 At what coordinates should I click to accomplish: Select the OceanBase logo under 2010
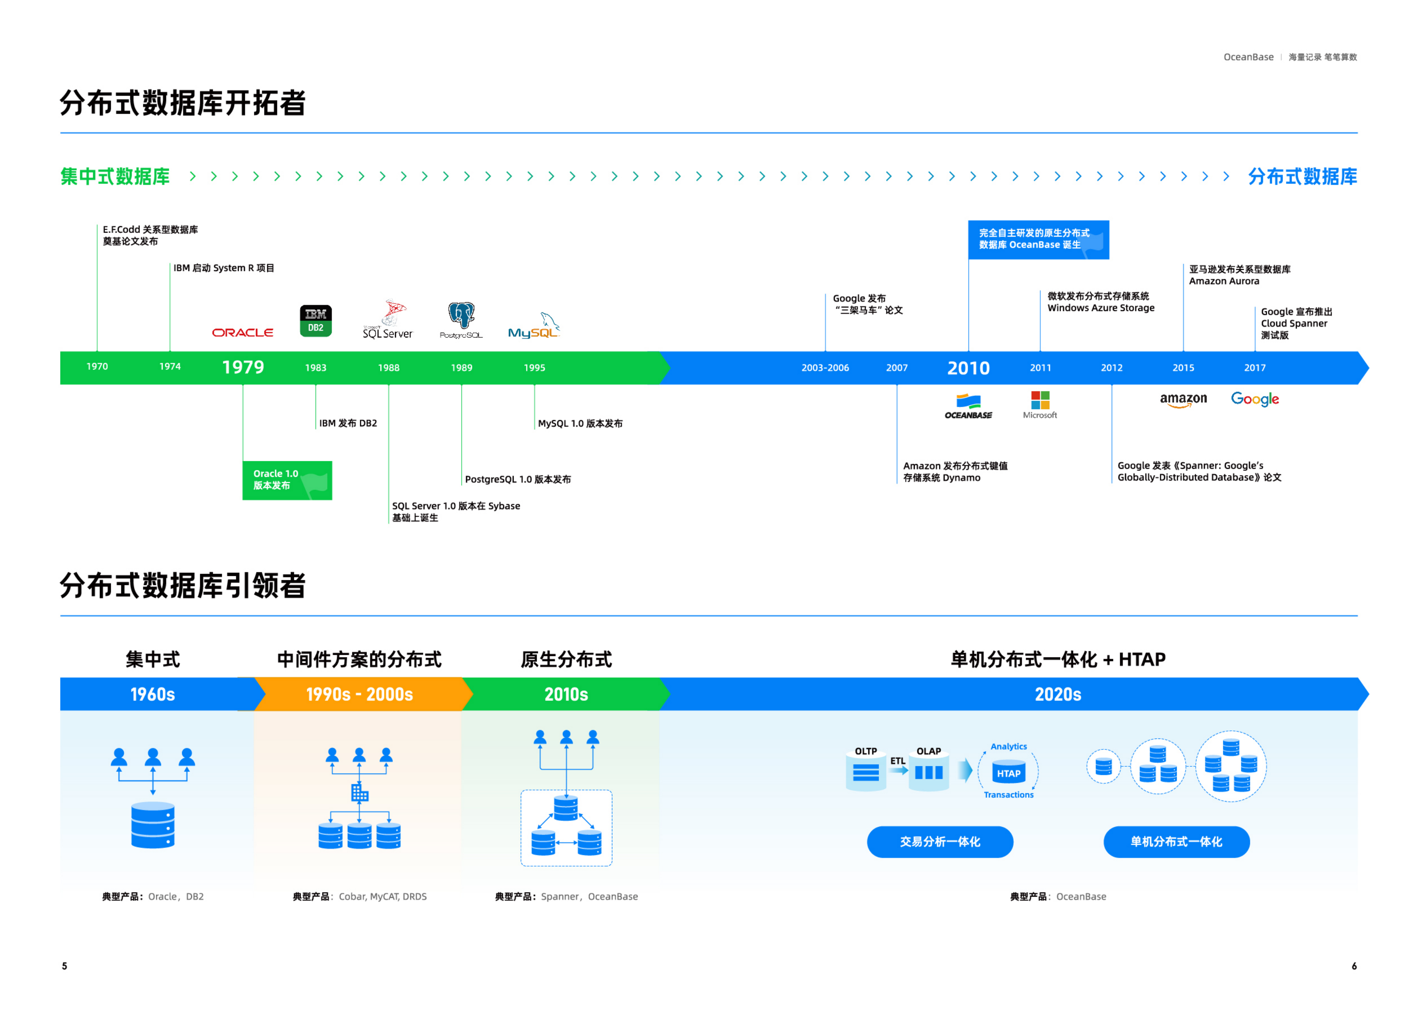[x=968, y=406]
